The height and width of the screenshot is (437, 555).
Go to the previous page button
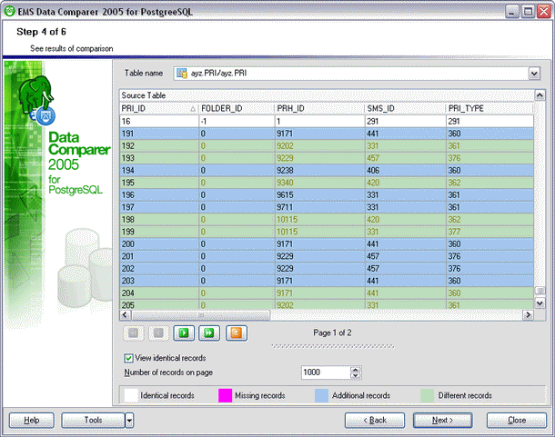[158, 333]
